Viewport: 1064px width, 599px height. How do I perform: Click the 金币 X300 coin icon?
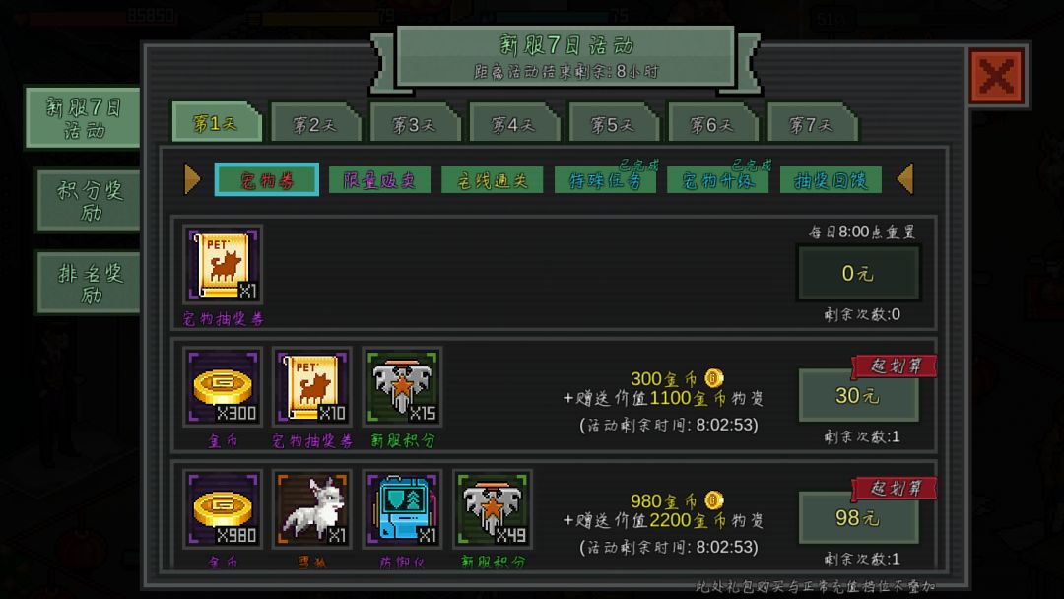tap(224, 386)
